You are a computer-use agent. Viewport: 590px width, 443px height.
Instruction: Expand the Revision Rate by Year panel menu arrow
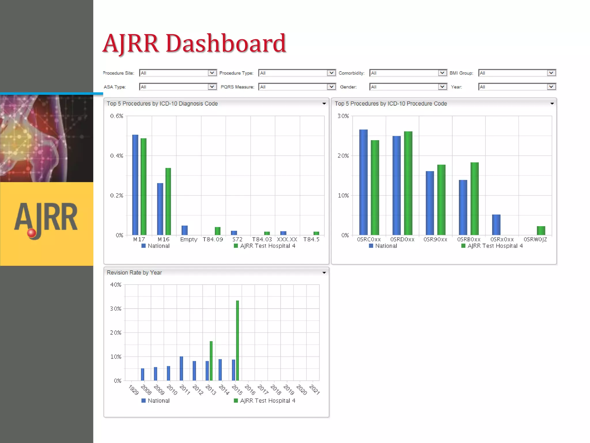point(324,273)
